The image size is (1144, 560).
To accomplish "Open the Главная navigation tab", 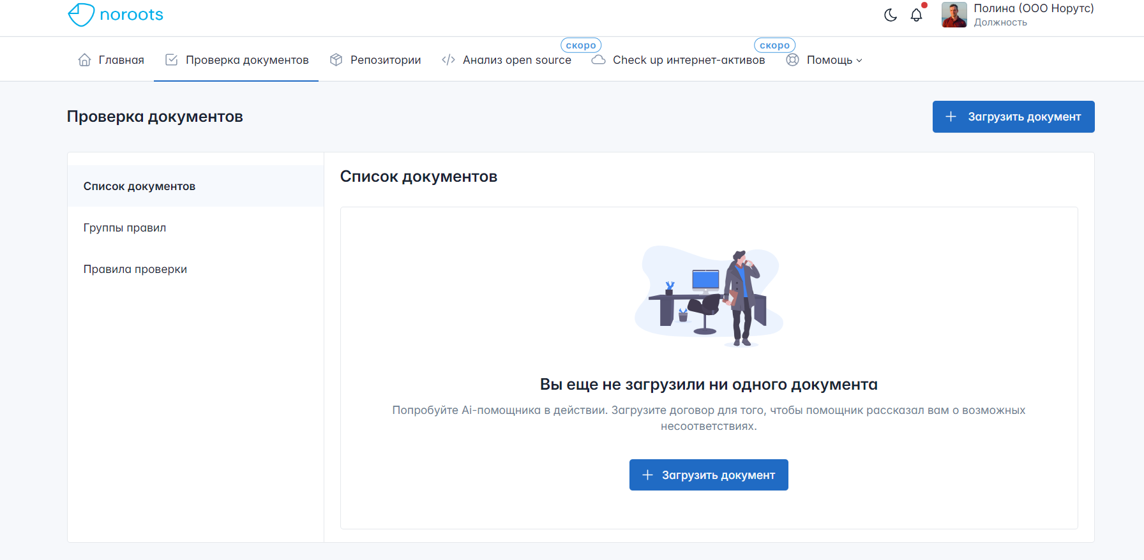I will pos(121,60).
